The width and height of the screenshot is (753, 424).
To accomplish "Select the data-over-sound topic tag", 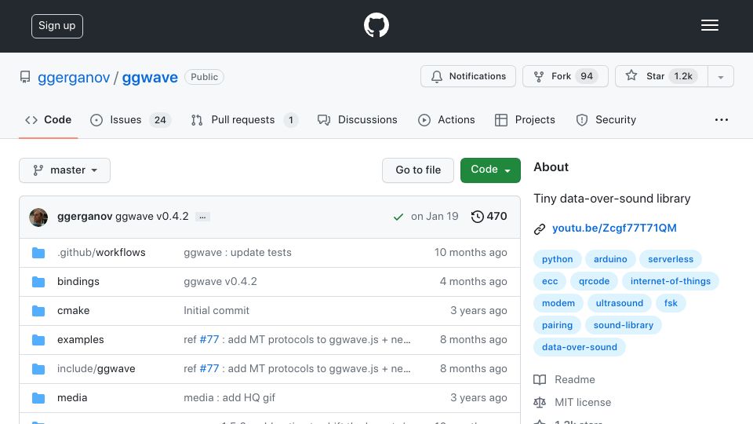I will point(579,347).
